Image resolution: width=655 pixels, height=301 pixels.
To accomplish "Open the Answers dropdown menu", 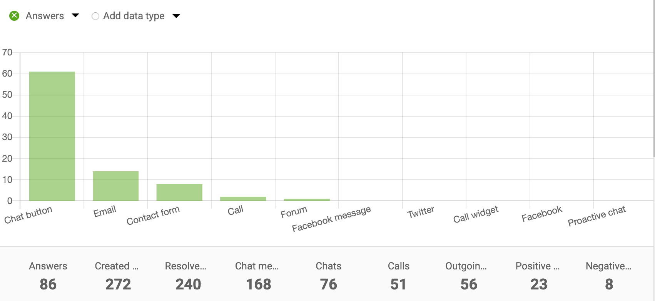I will 76,15.
